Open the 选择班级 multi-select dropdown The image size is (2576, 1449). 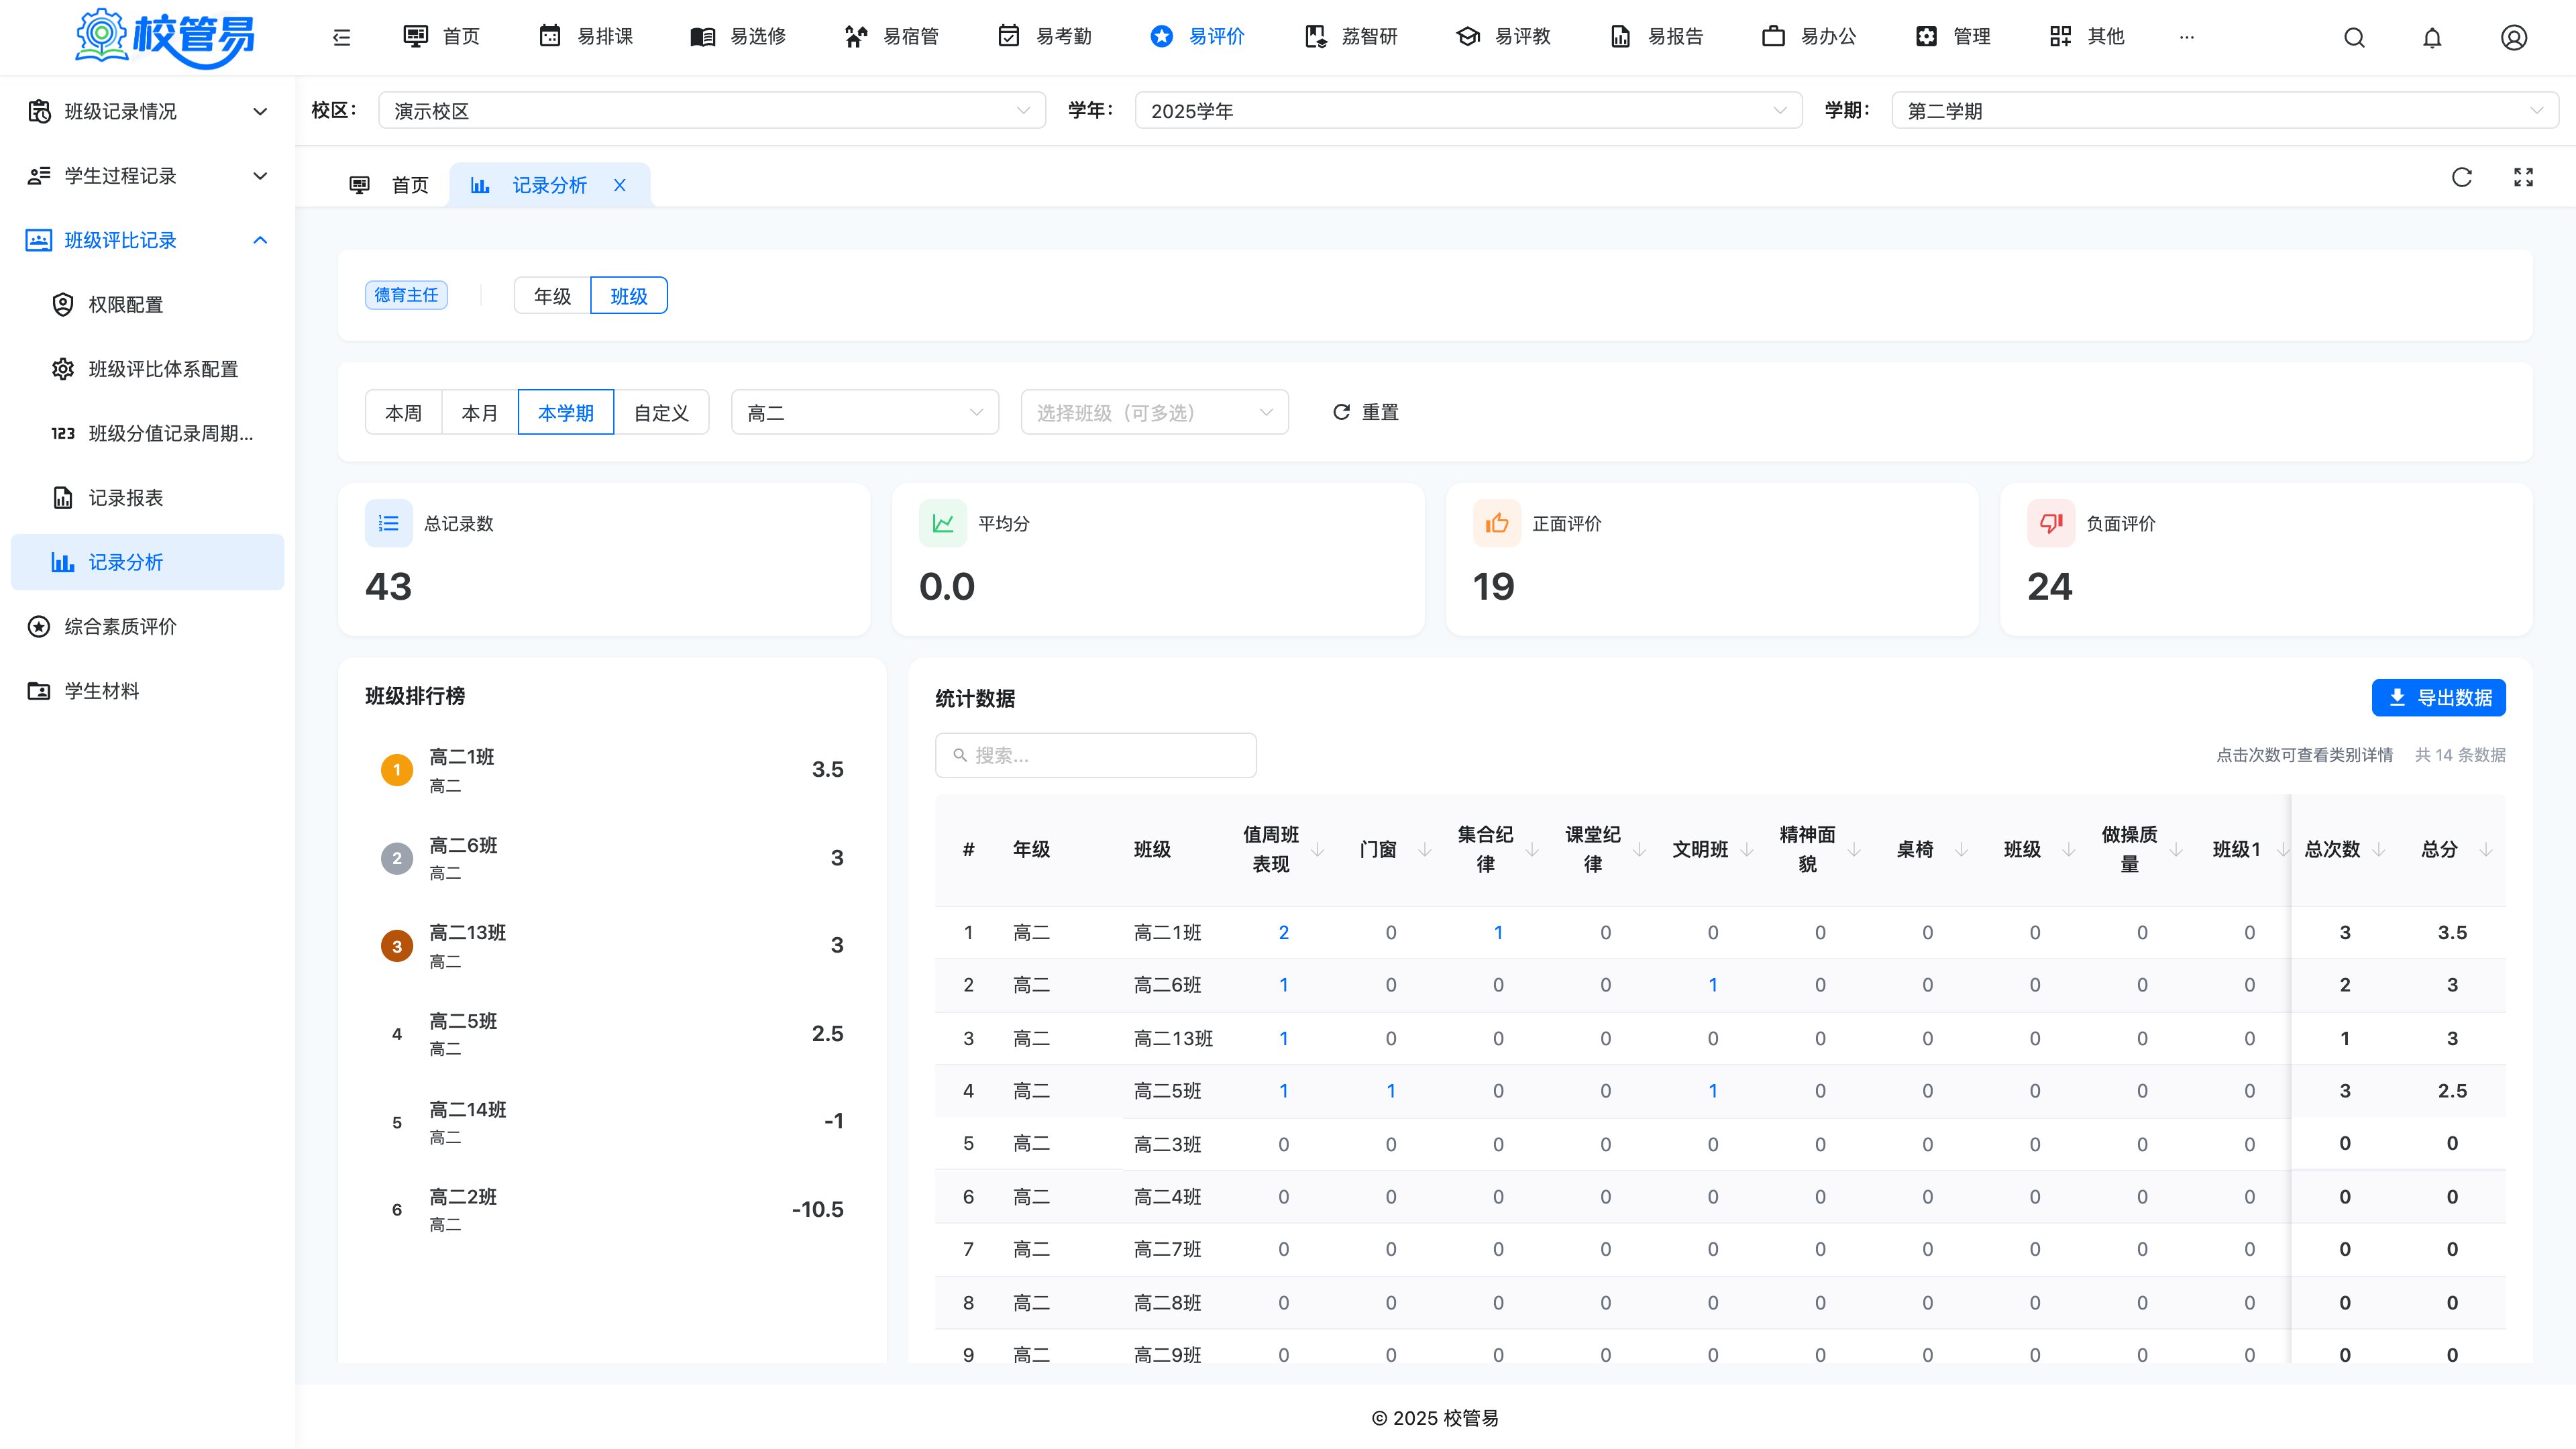pyautogui.click(x=1155, y=413)
